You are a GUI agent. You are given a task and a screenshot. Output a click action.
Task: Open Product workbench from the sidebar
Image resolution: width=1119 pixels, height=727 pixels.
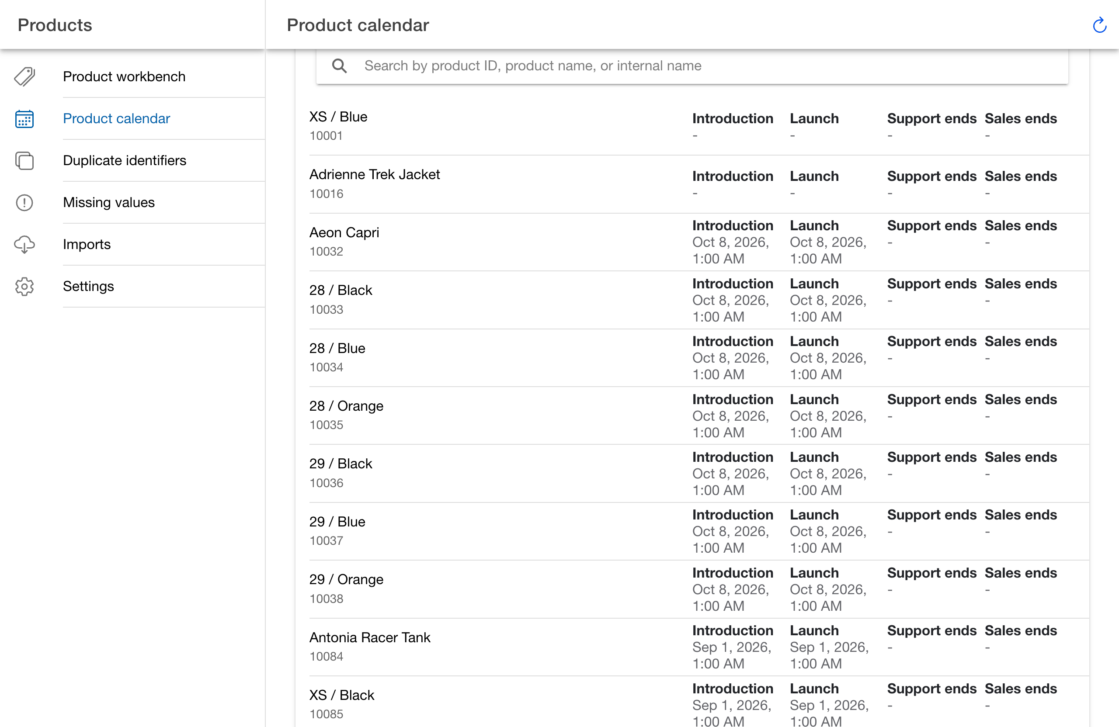pyautogui.click(x=124, y=76)
